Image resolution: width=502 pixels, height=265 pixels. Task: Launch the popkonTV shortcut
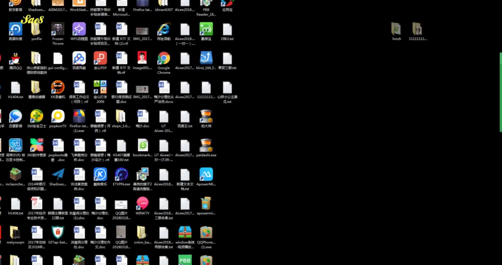coord(58,117)
